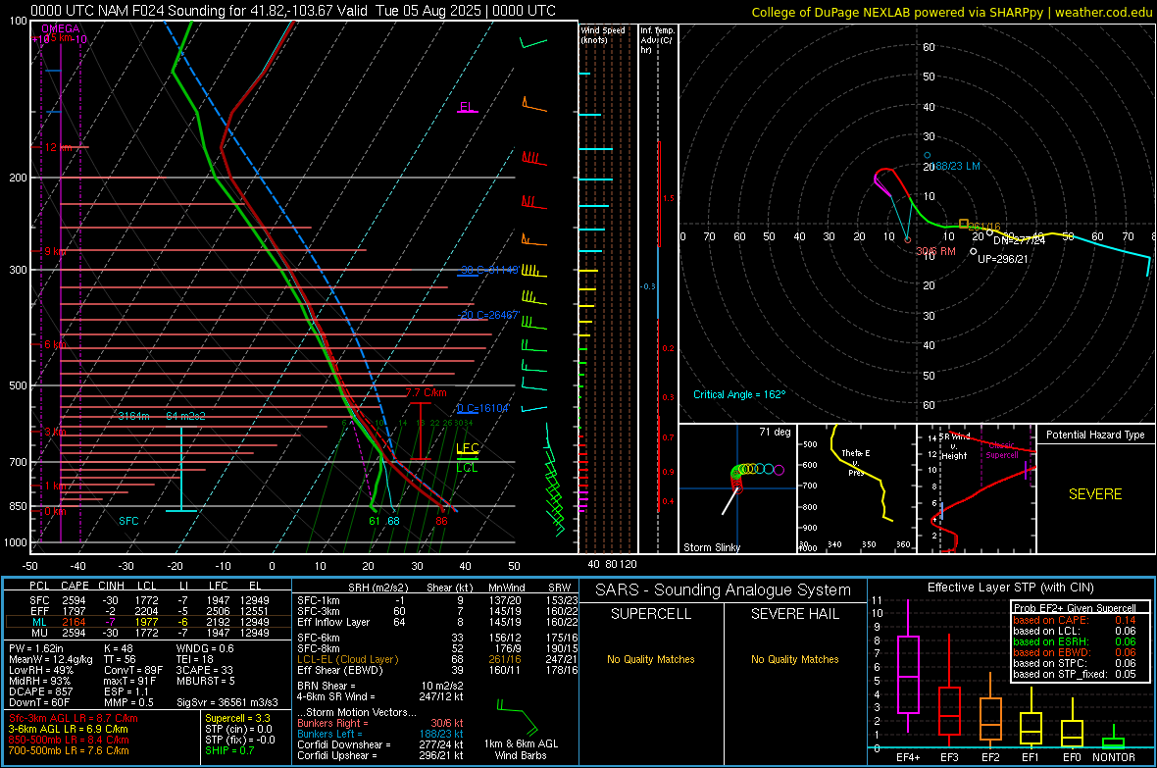This screenshot has height=768, width=1157.
Task: Select the '71 deg' Storm Slinky value
Action: point(775,432)
